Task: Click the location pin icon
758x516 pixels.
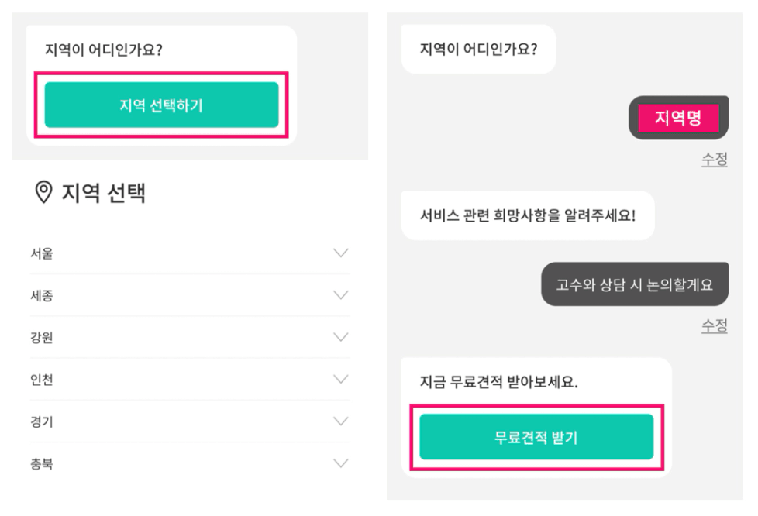Action: 43,192
